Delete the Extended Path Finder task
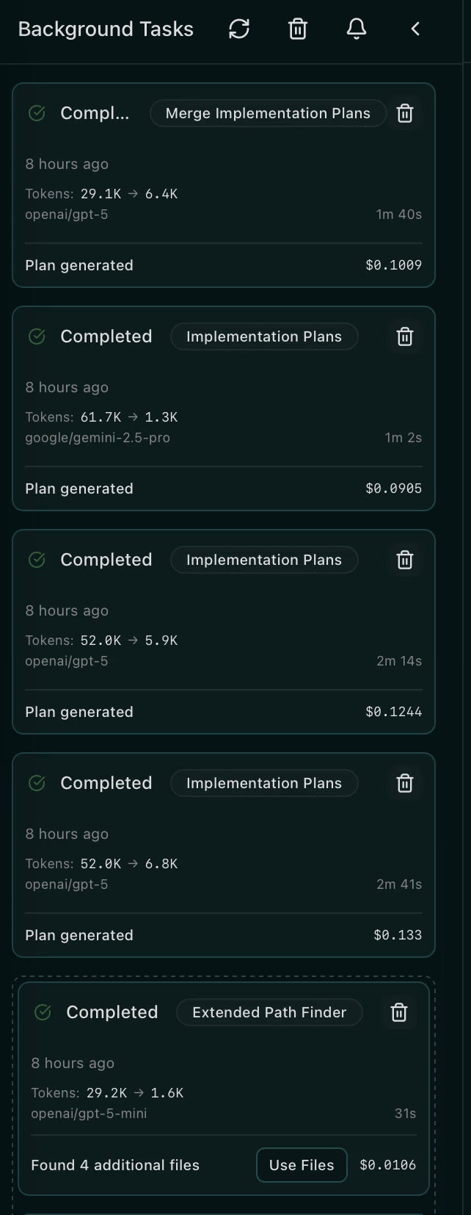 (x=399, y=1012)
